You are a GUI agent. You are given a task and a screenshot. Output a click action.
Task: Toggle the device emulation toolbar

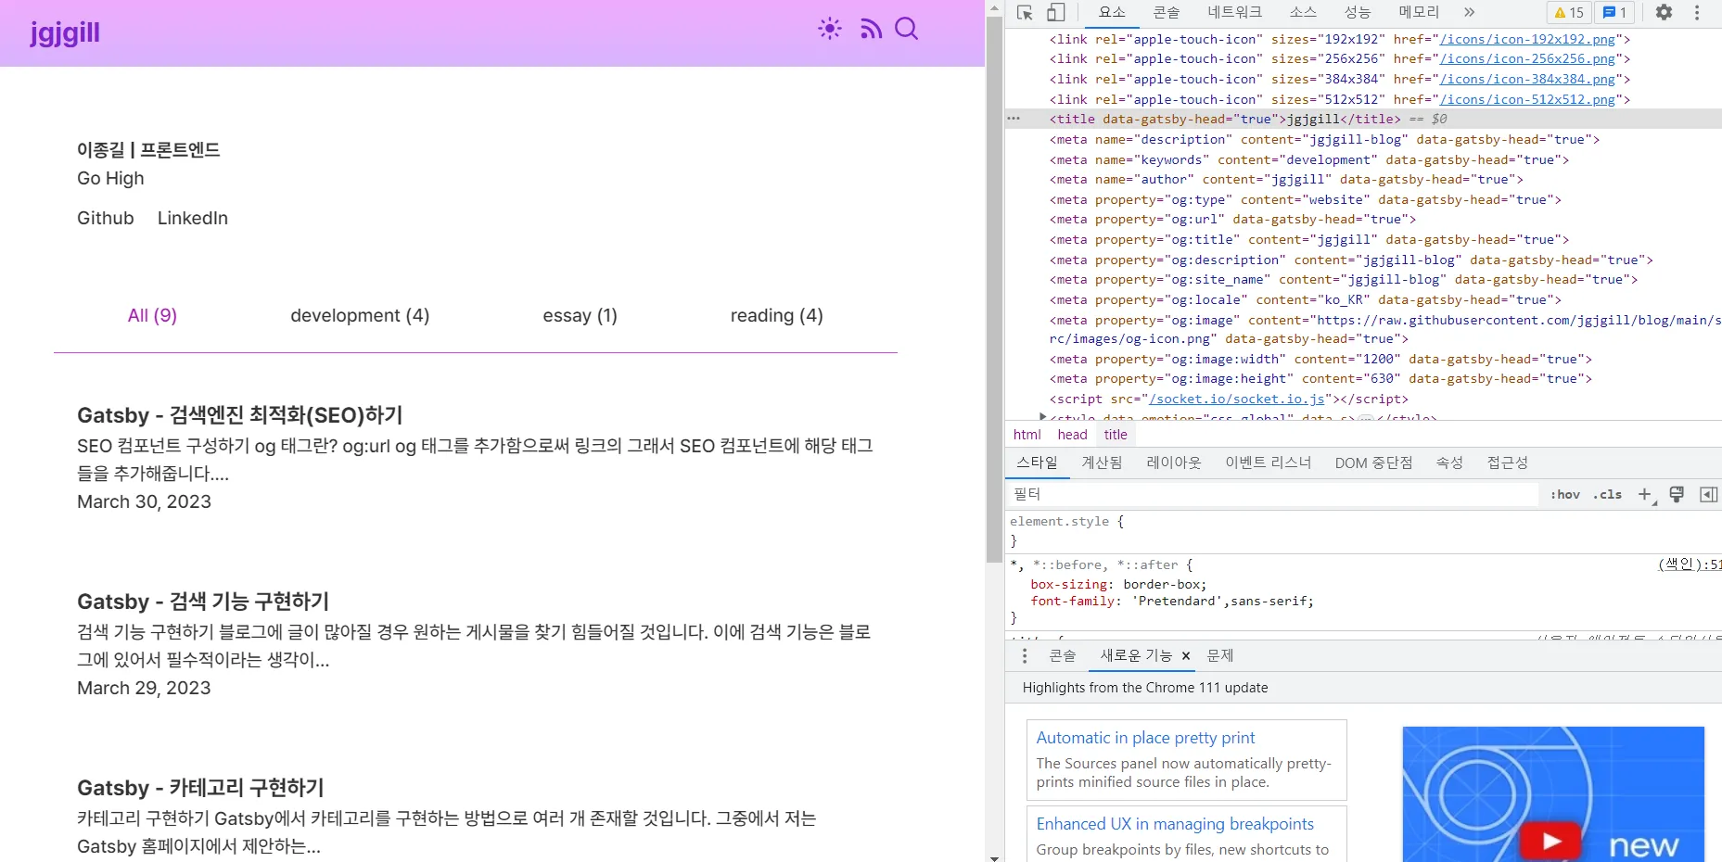click(x=1055, y=13)
